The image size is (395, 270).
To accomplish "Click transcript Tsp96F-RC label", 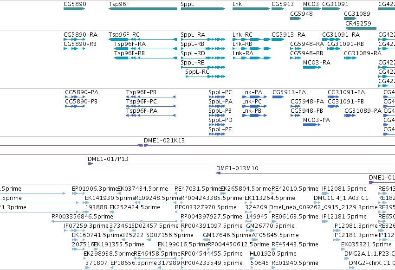I will (124, 34).
